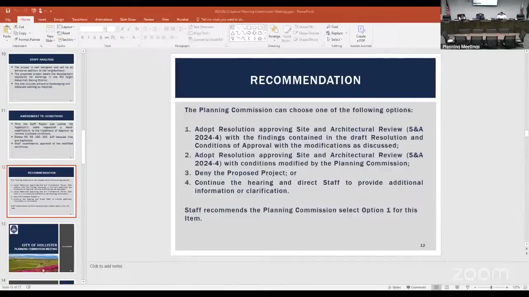Open the Copy dropdown arrow
The width and height of the screenshot is (529, 297).
30,33
